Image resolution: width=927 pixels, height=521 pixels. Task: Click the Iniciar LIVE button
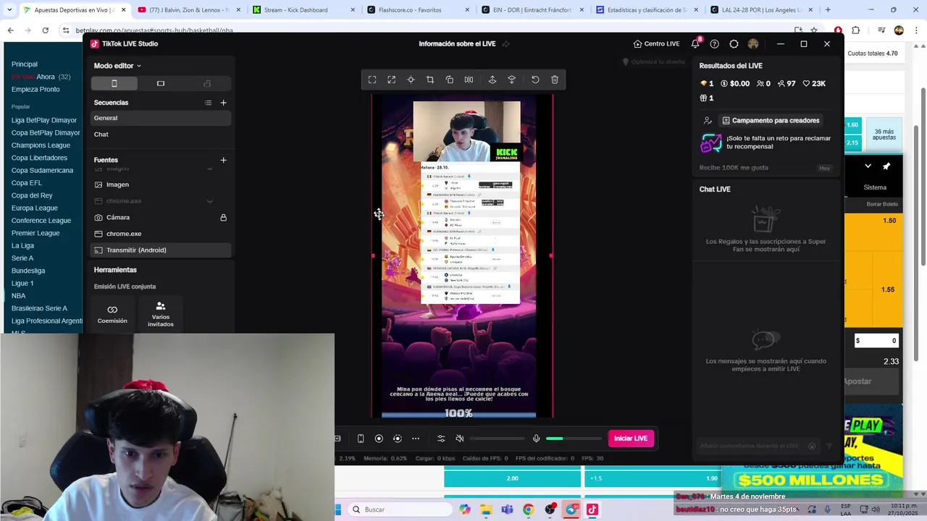[x=631, y=439]
